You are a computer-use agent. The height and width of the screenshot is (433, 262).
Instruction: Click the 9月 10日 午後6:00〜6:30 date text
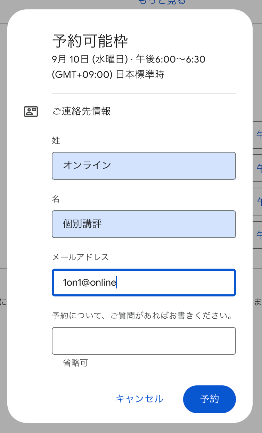pos(128,59)
